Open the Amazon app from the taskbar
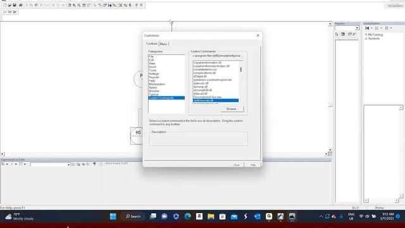 coord(199,217)
